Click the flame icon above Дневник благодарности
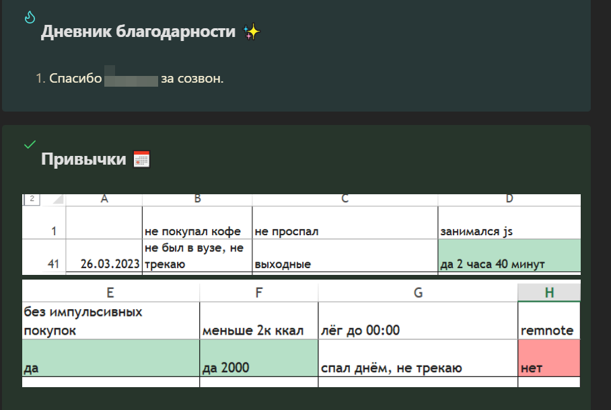611x410 pixels. pos(30,17)
